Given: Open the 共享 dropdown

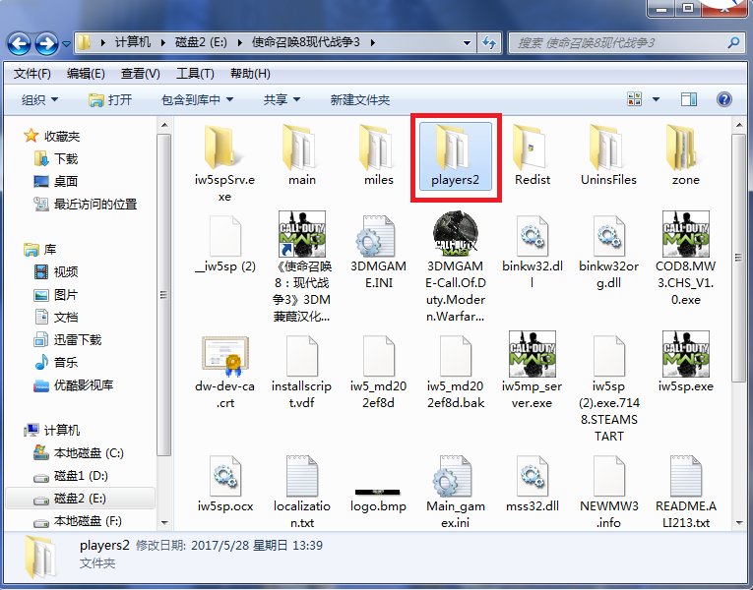Looking at the screenshot, I should [282, 99].
